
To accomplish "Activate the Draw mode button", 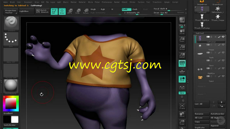I will pos(62,11).
